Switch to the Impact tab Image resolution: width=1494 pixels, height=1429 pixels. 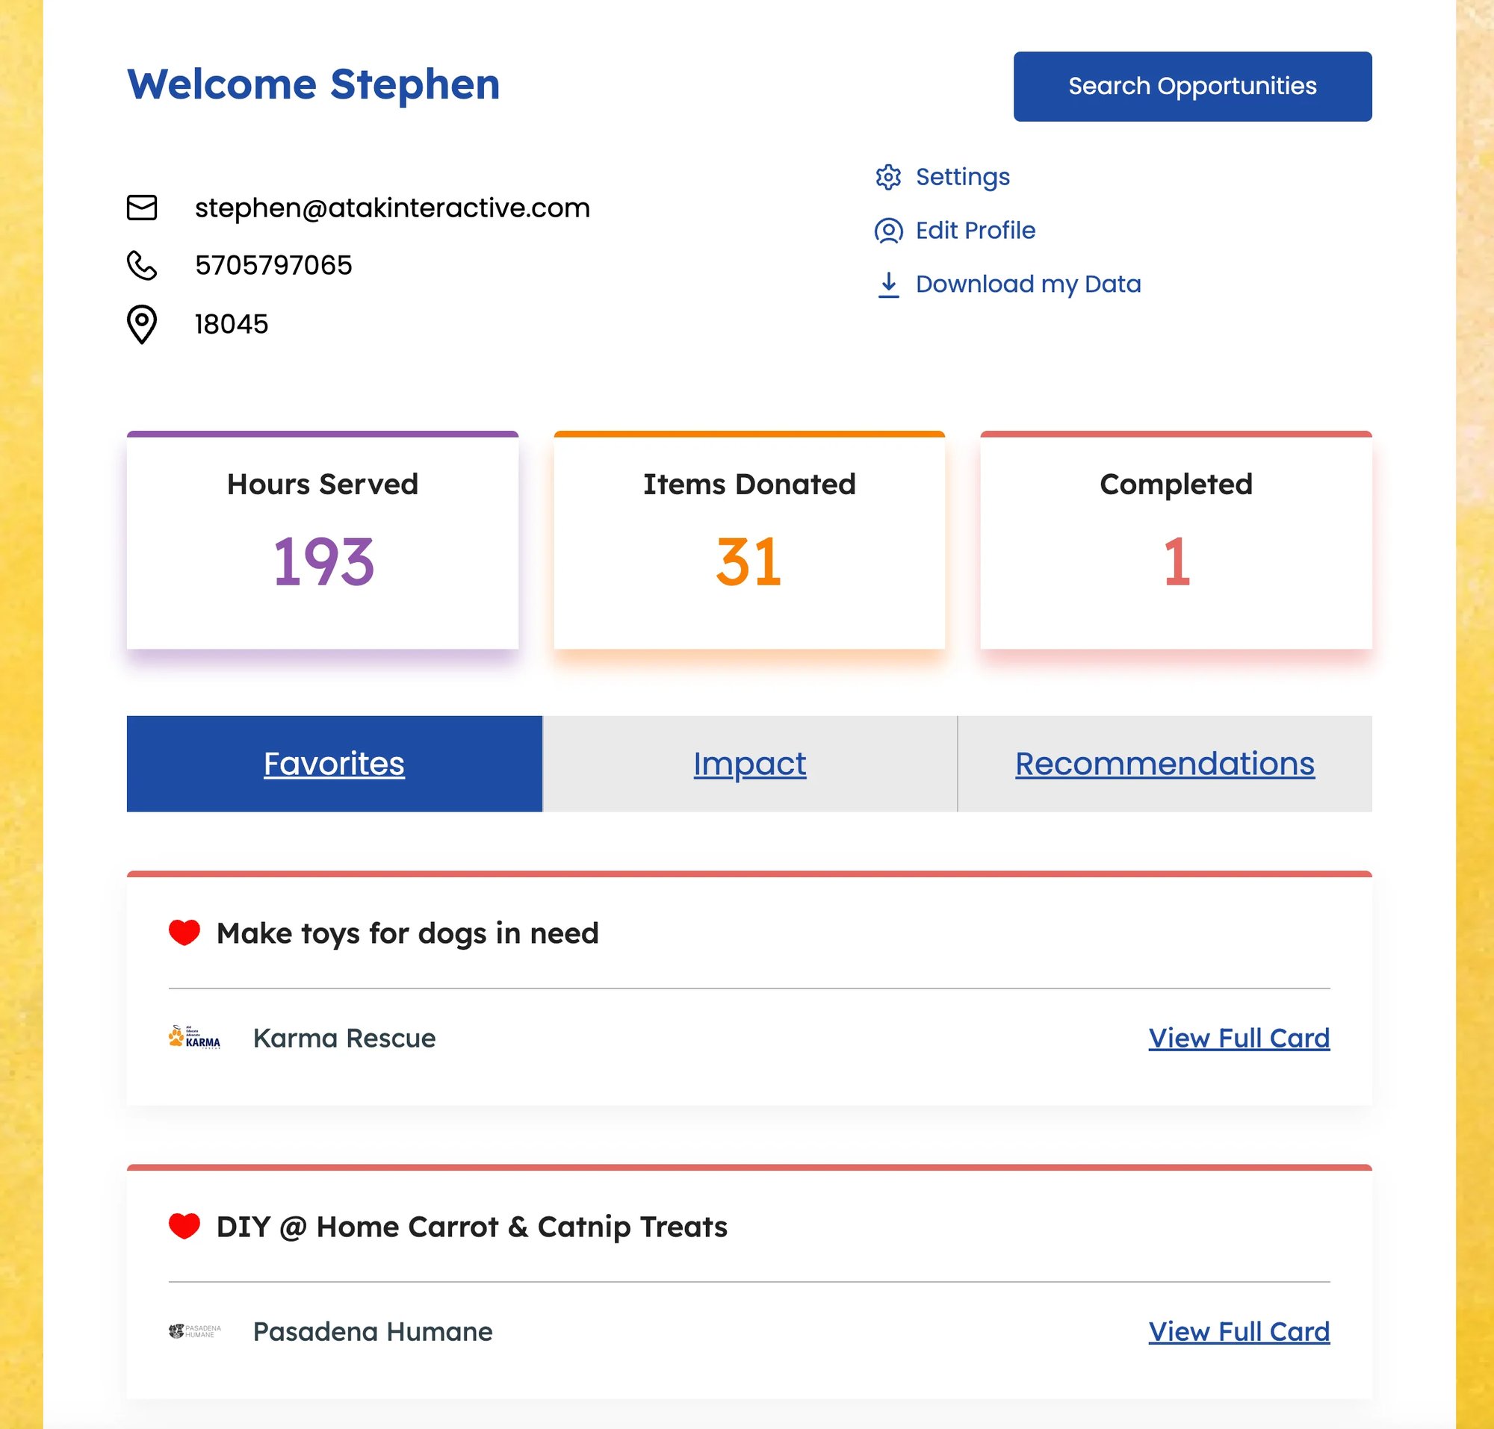pos(748,762)
